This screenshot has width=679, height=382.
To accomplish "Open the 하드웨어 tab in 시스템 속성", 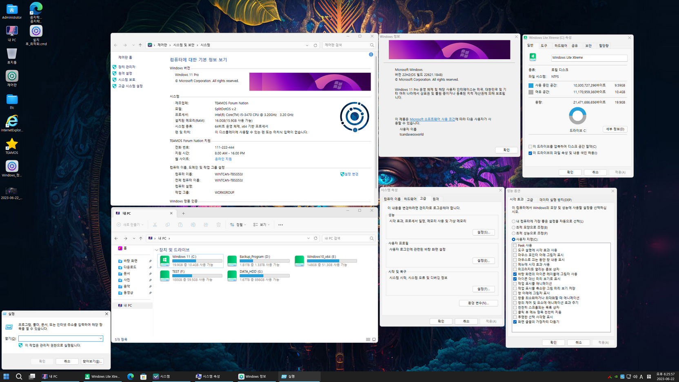I will (x=410, y=199).
